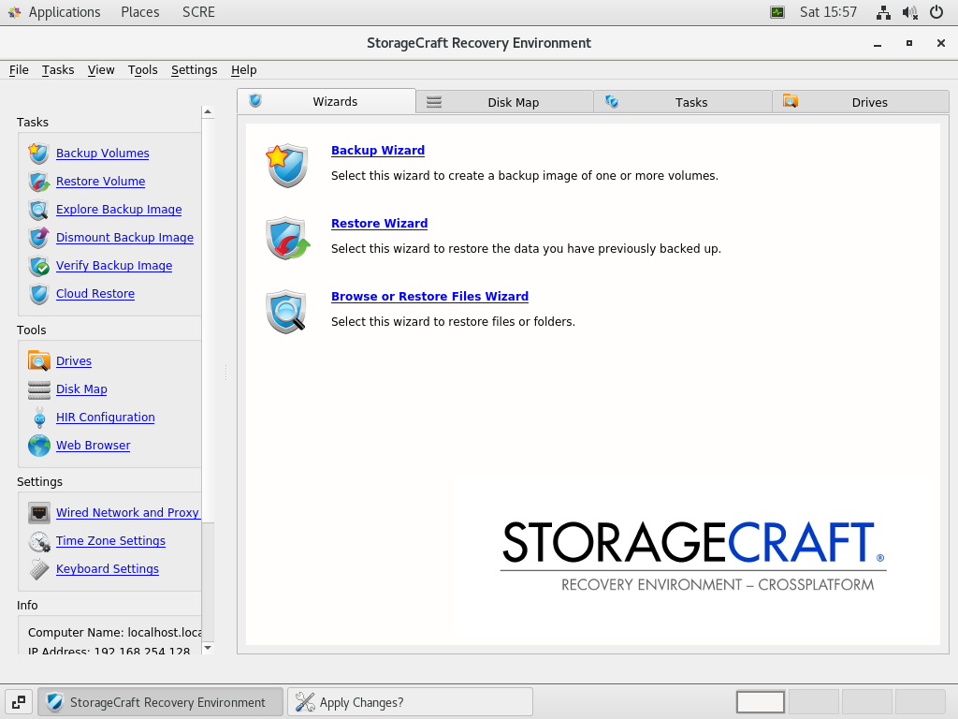Click the Explore Backup Image link

[119, 209]
